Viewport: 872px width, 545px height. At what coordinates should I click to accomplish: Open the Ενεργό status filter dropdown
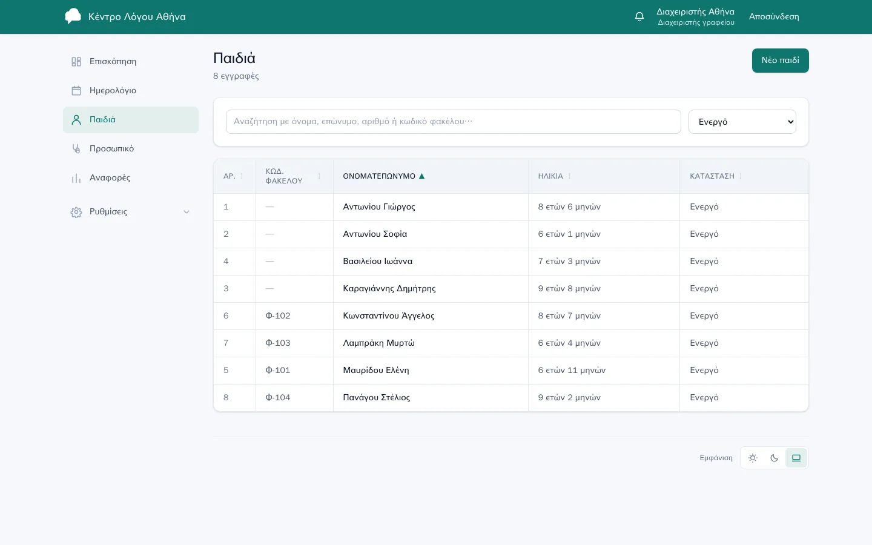(742, 122)
